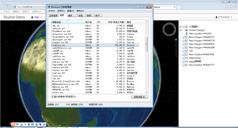Select the explorer.exe process row
238x128 pixels.
95,29
